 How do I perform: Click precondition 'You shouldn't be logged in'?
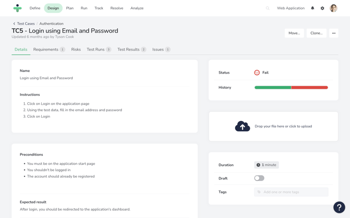[x=49, y=170]
